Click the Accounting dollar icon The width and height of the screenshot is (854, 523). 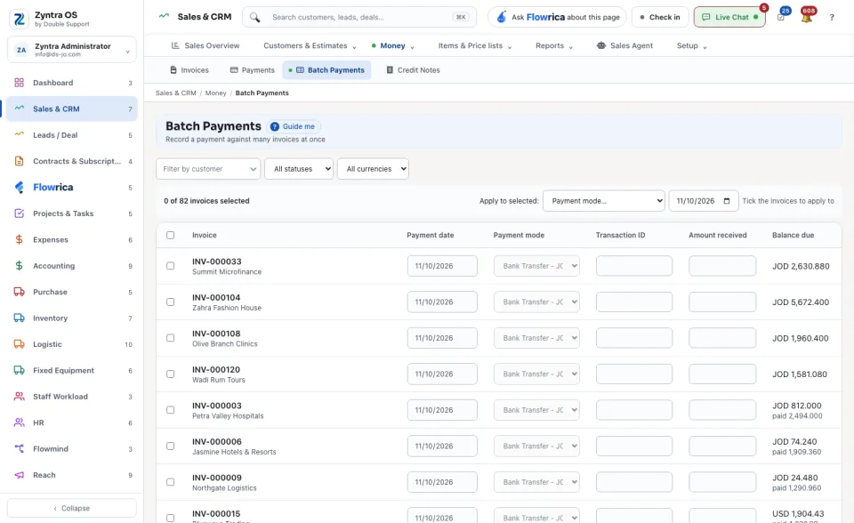[19, 266]
